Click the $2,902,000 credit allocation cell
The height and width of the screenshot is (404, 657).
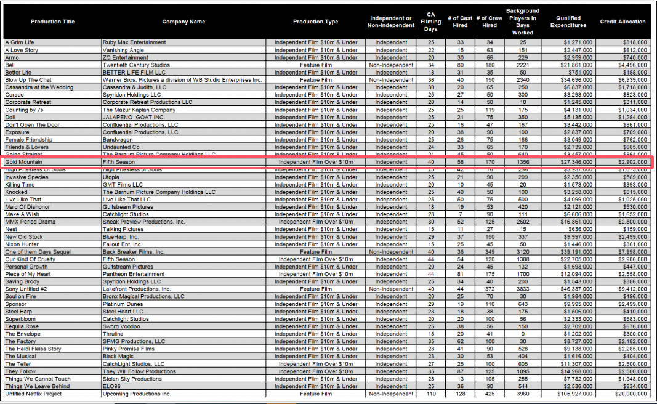(623, 162)
